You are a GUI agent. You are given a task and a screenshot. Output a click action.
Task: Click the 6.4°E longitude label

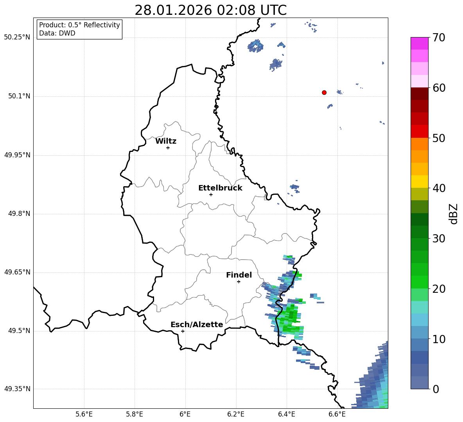coord(286,414)
